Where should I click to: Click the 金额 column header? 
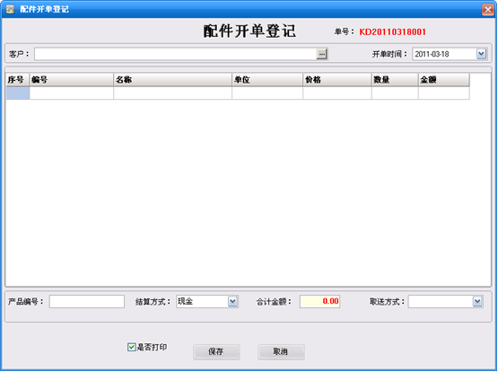coord(444,80)
